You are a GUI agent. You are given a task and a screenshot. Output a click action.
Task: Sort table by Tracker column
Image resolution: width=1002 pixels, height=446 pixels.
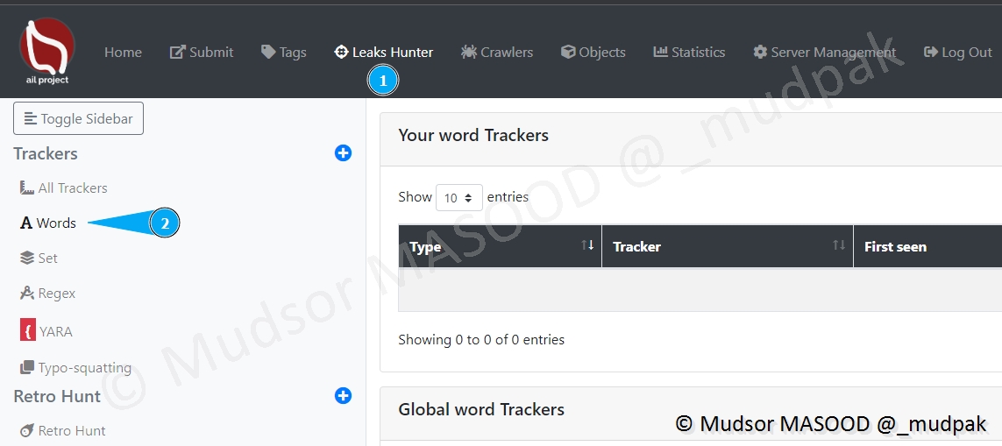pyautogui.click(x=727, y=247)
